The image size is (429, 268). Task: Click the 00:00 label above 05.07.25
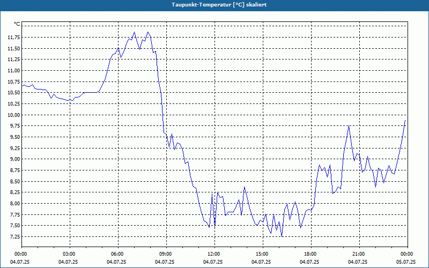pos(408,254)
